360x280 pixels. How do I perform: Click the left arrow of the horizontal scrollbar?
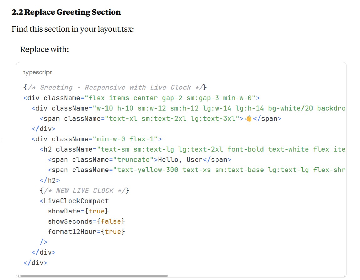tap(18, 276)
